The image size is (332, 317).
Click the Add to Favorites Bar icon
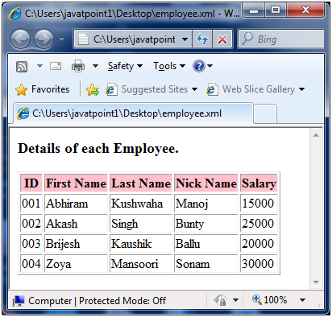[93, 89]
